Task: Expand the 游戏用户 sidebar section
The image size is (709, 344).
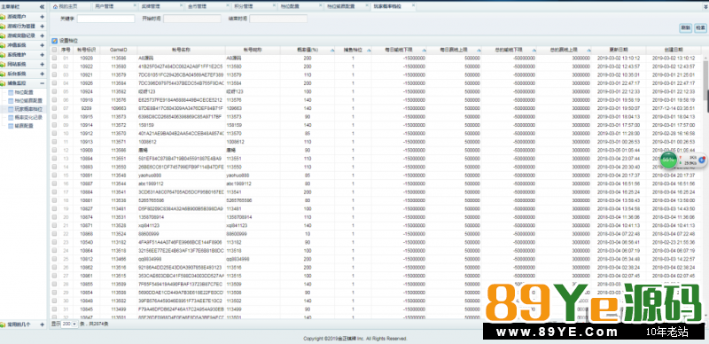Action: [42, 17]
